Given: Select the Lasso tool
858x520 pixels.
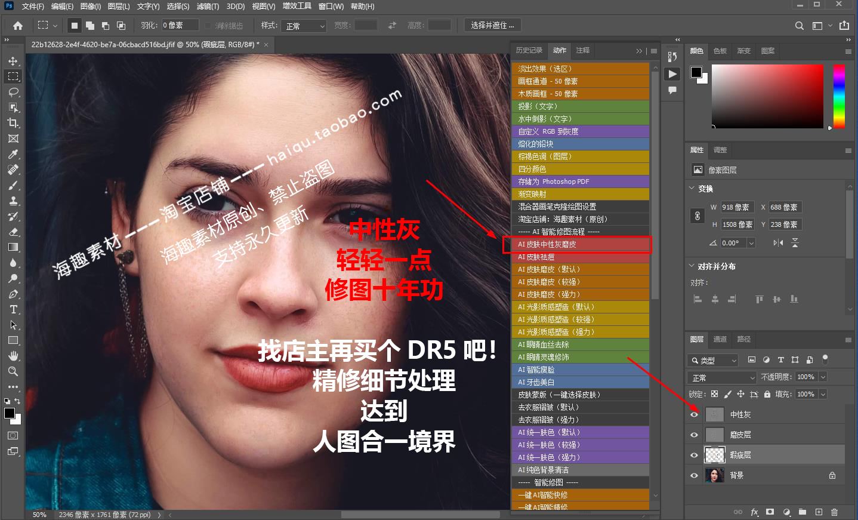Looking at the screenshot, I should (x=13, y=92).
